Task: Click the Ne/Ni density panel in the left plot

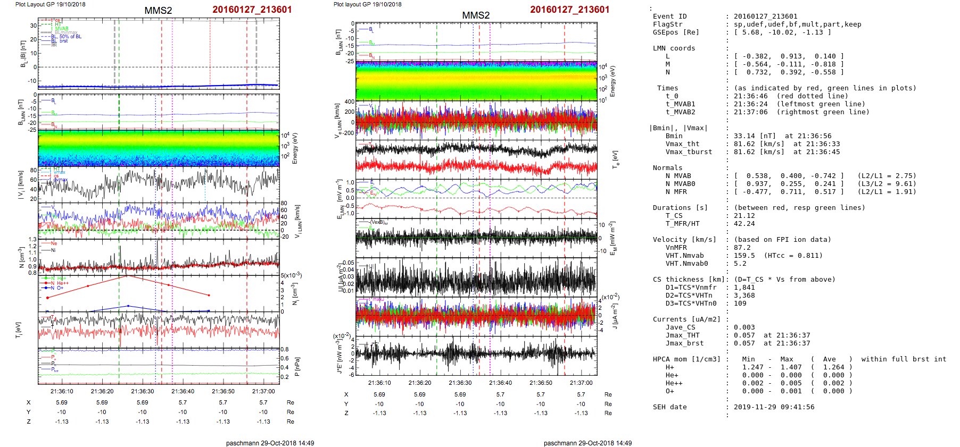Action: click(159, 256)
